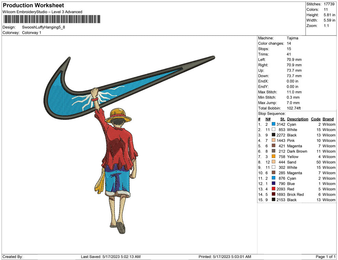Screen dimensions: 338x260
Task: Click the Sand color swatch in stop 8
Action: point(273,162)
